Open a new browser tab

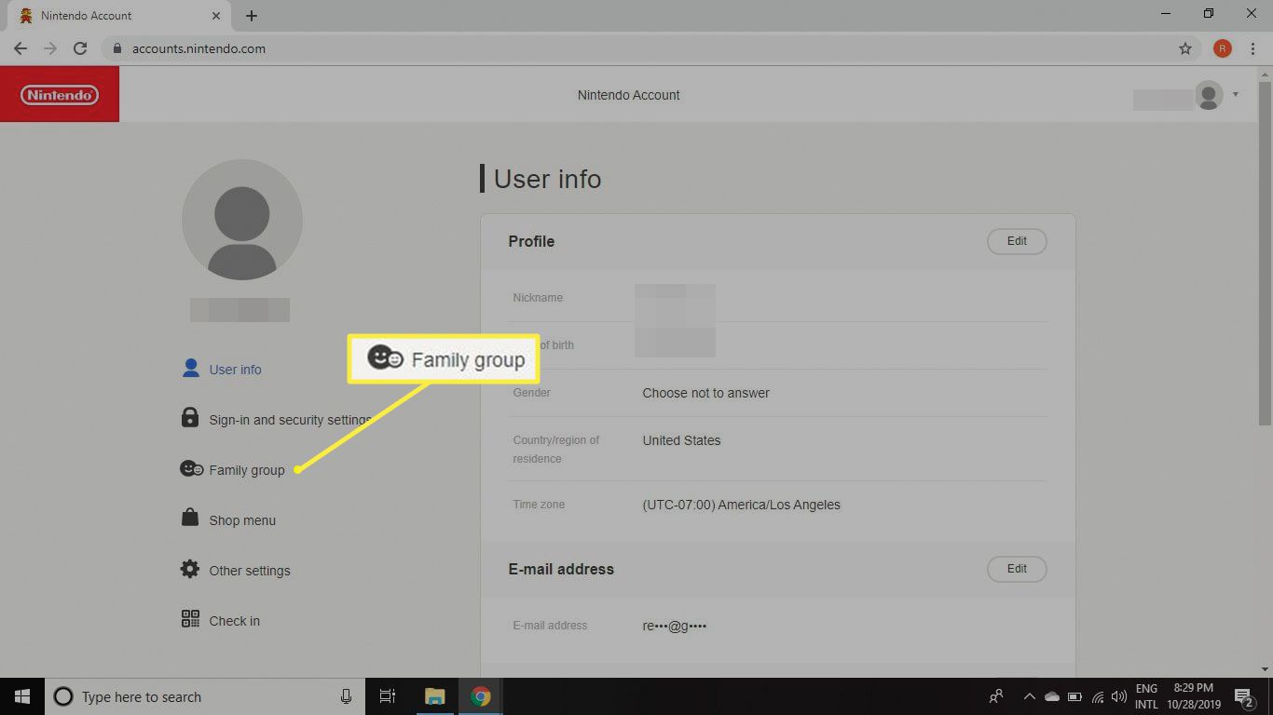[x=252, y=16]
